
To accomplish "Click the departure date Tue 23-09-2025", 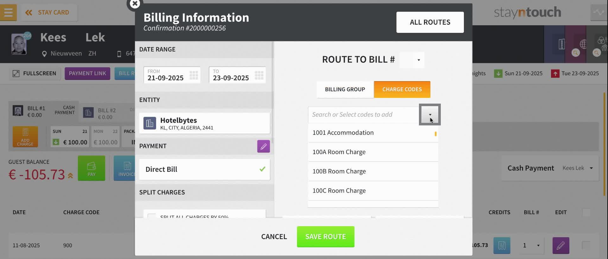I will click(x=575, y=74).
